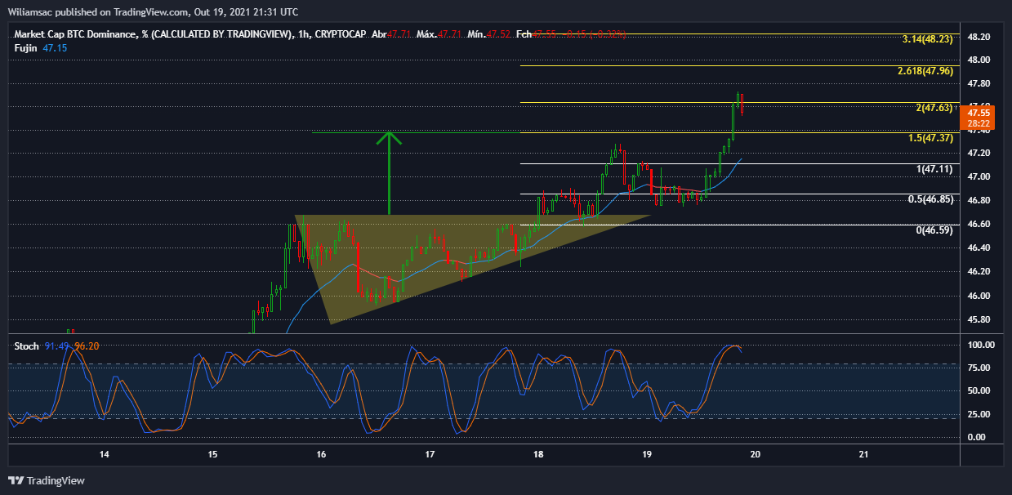
Task: Click the Stoch indicator label
Action: click(26, 346)
